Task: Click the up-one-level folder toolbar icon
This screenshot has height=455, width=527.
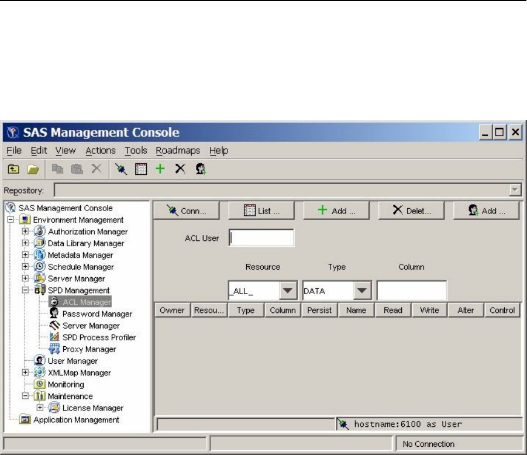Action: click(13, 168)
